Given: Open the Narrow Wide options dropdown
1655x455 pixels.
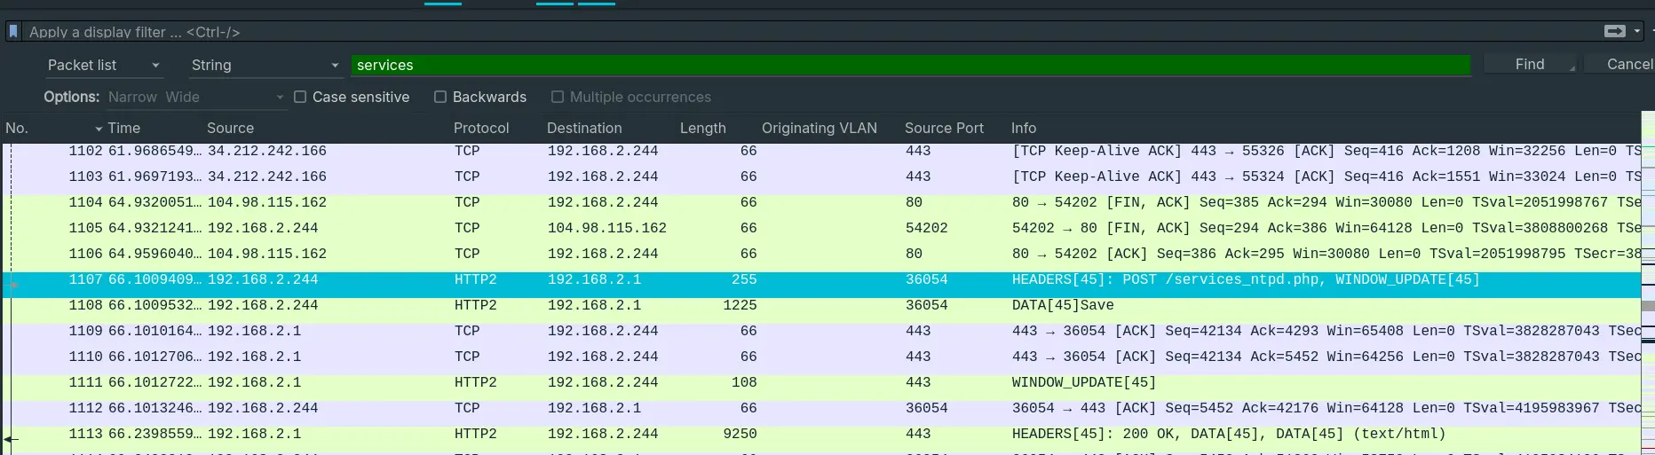Looking at the screenshot, I should click(x=195, y=97).
